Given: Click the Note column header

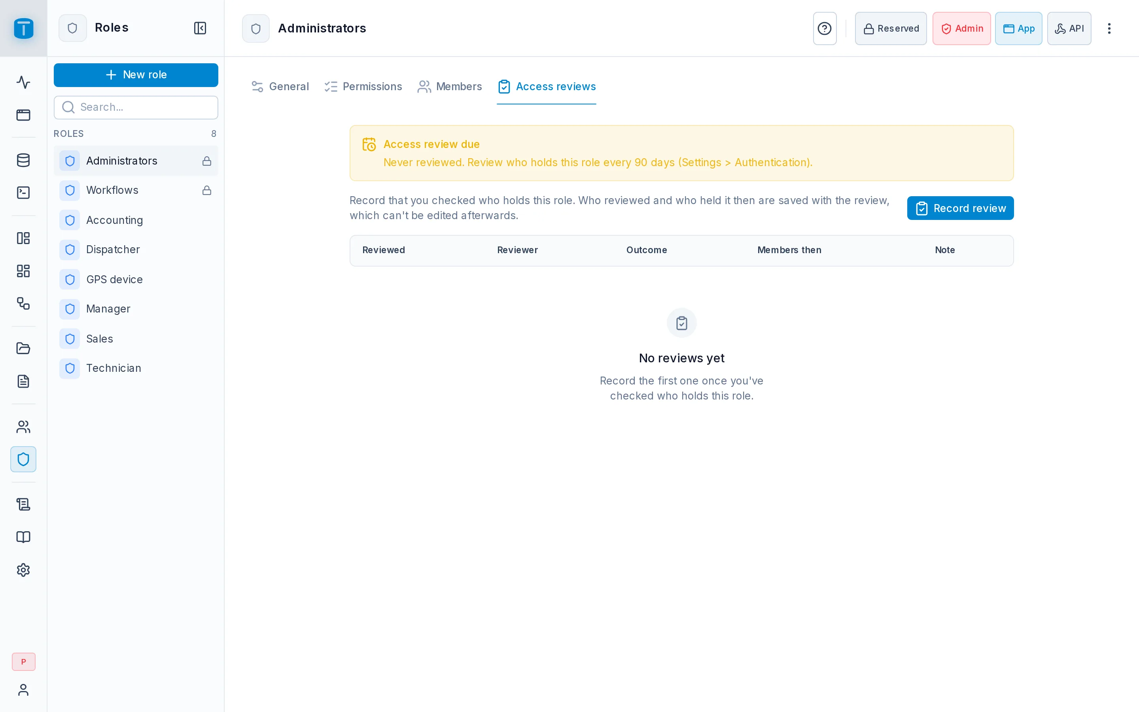Looking at the screenshot, I should click(944, 250).
